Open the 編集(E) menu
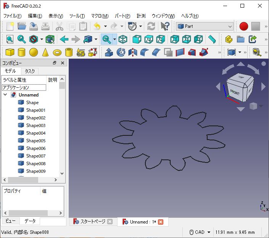The width and height of the screenshot is (269, 238). click(35, 16)
